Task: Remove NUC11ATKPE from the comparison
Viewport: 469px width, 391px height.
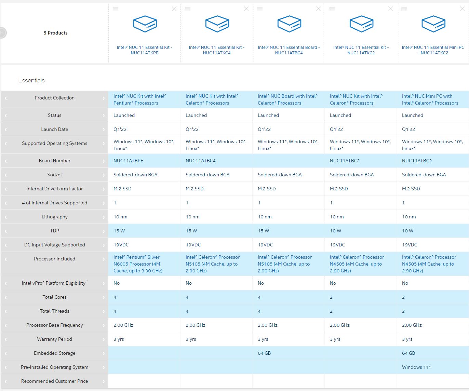Action: click(x=174, y=9)
